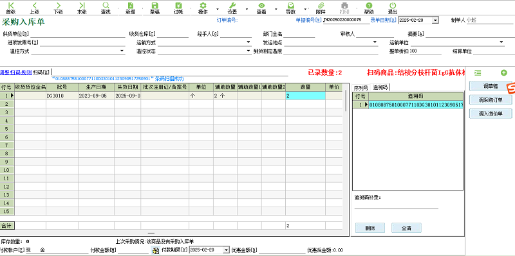Screen dimensions: 515x256
Task: Open the 发运地点 dropdown
Action: (x=375, y=42)
